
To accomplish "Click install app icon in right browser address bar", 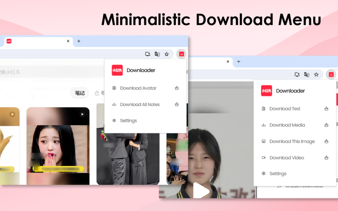I will tap(297, 74).
